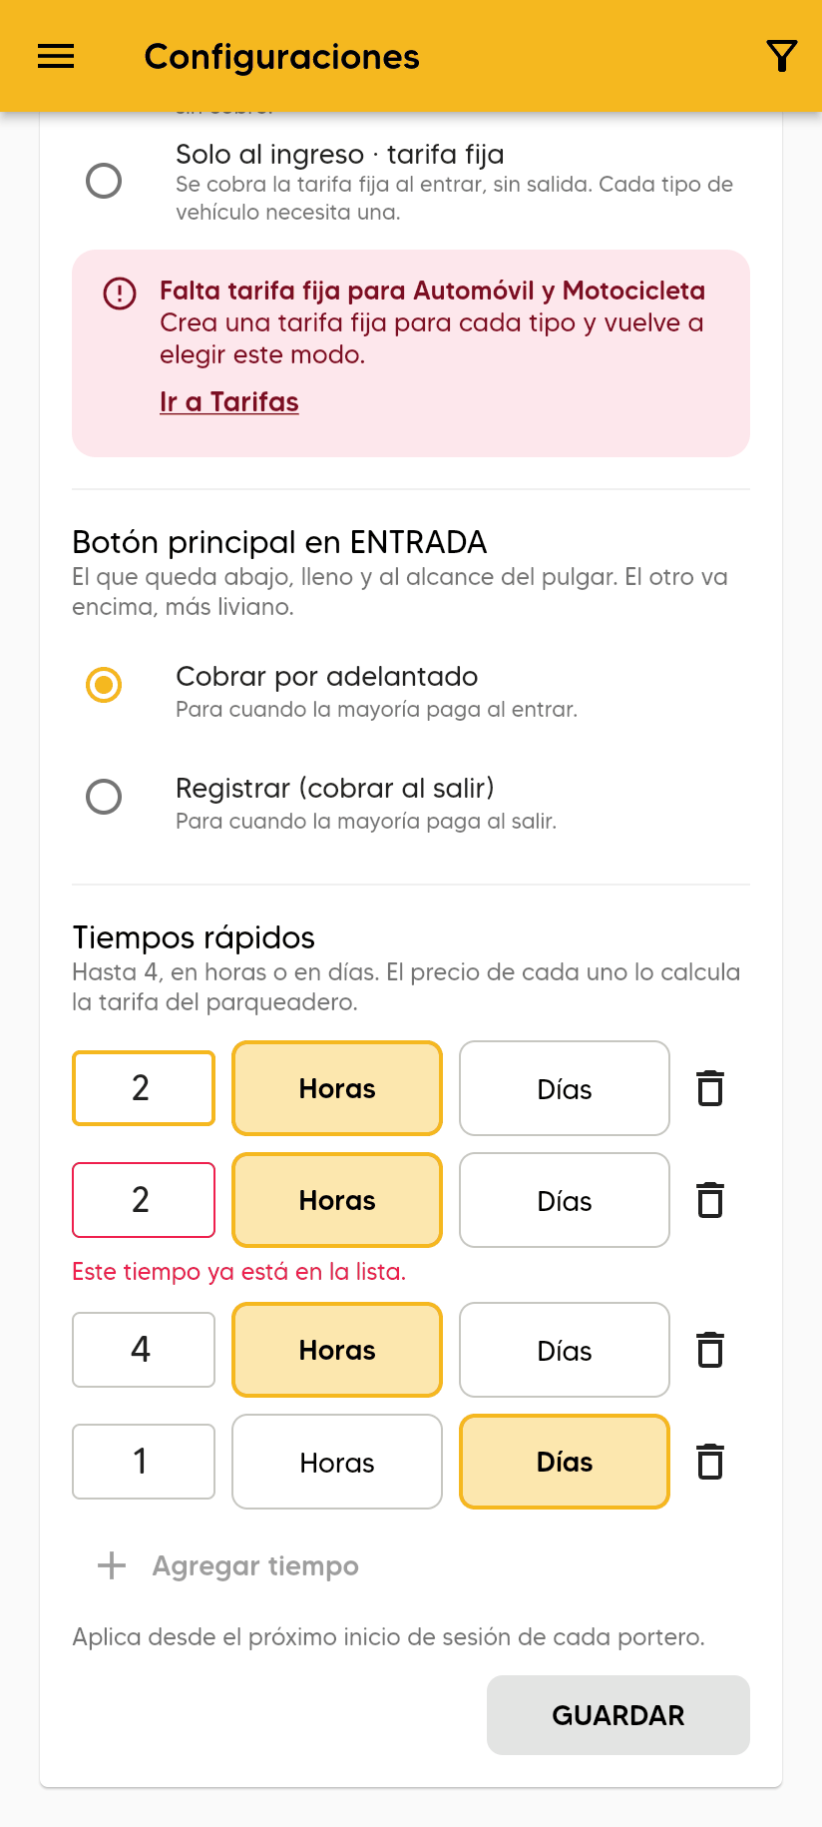The image size is (822, 1827).
Task: Select Solo al ingreso tarifa fija option
Action: coord(104,181)
